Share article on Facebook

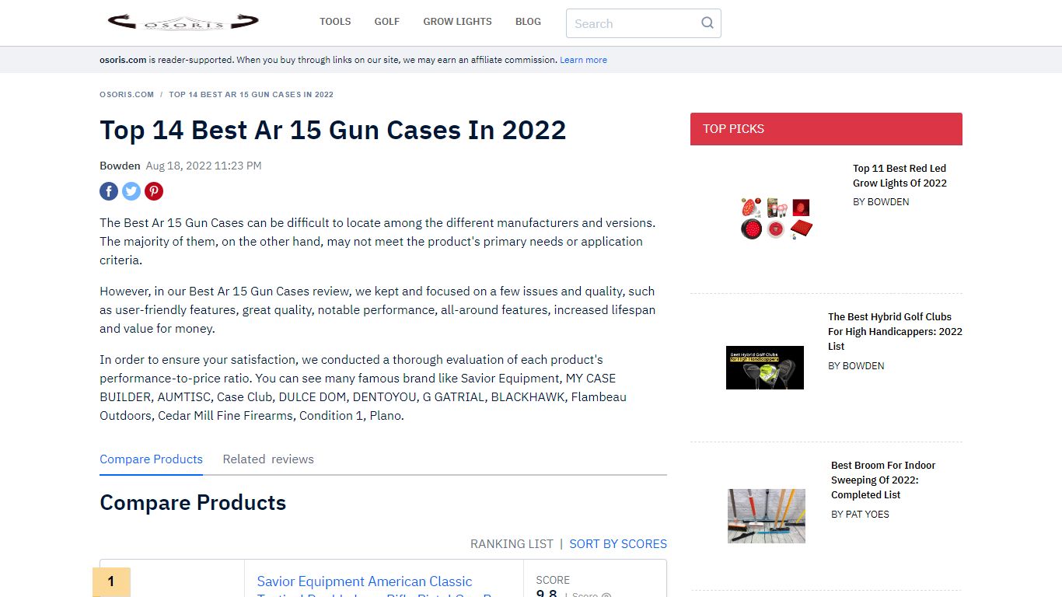click(x=109, y=191)
